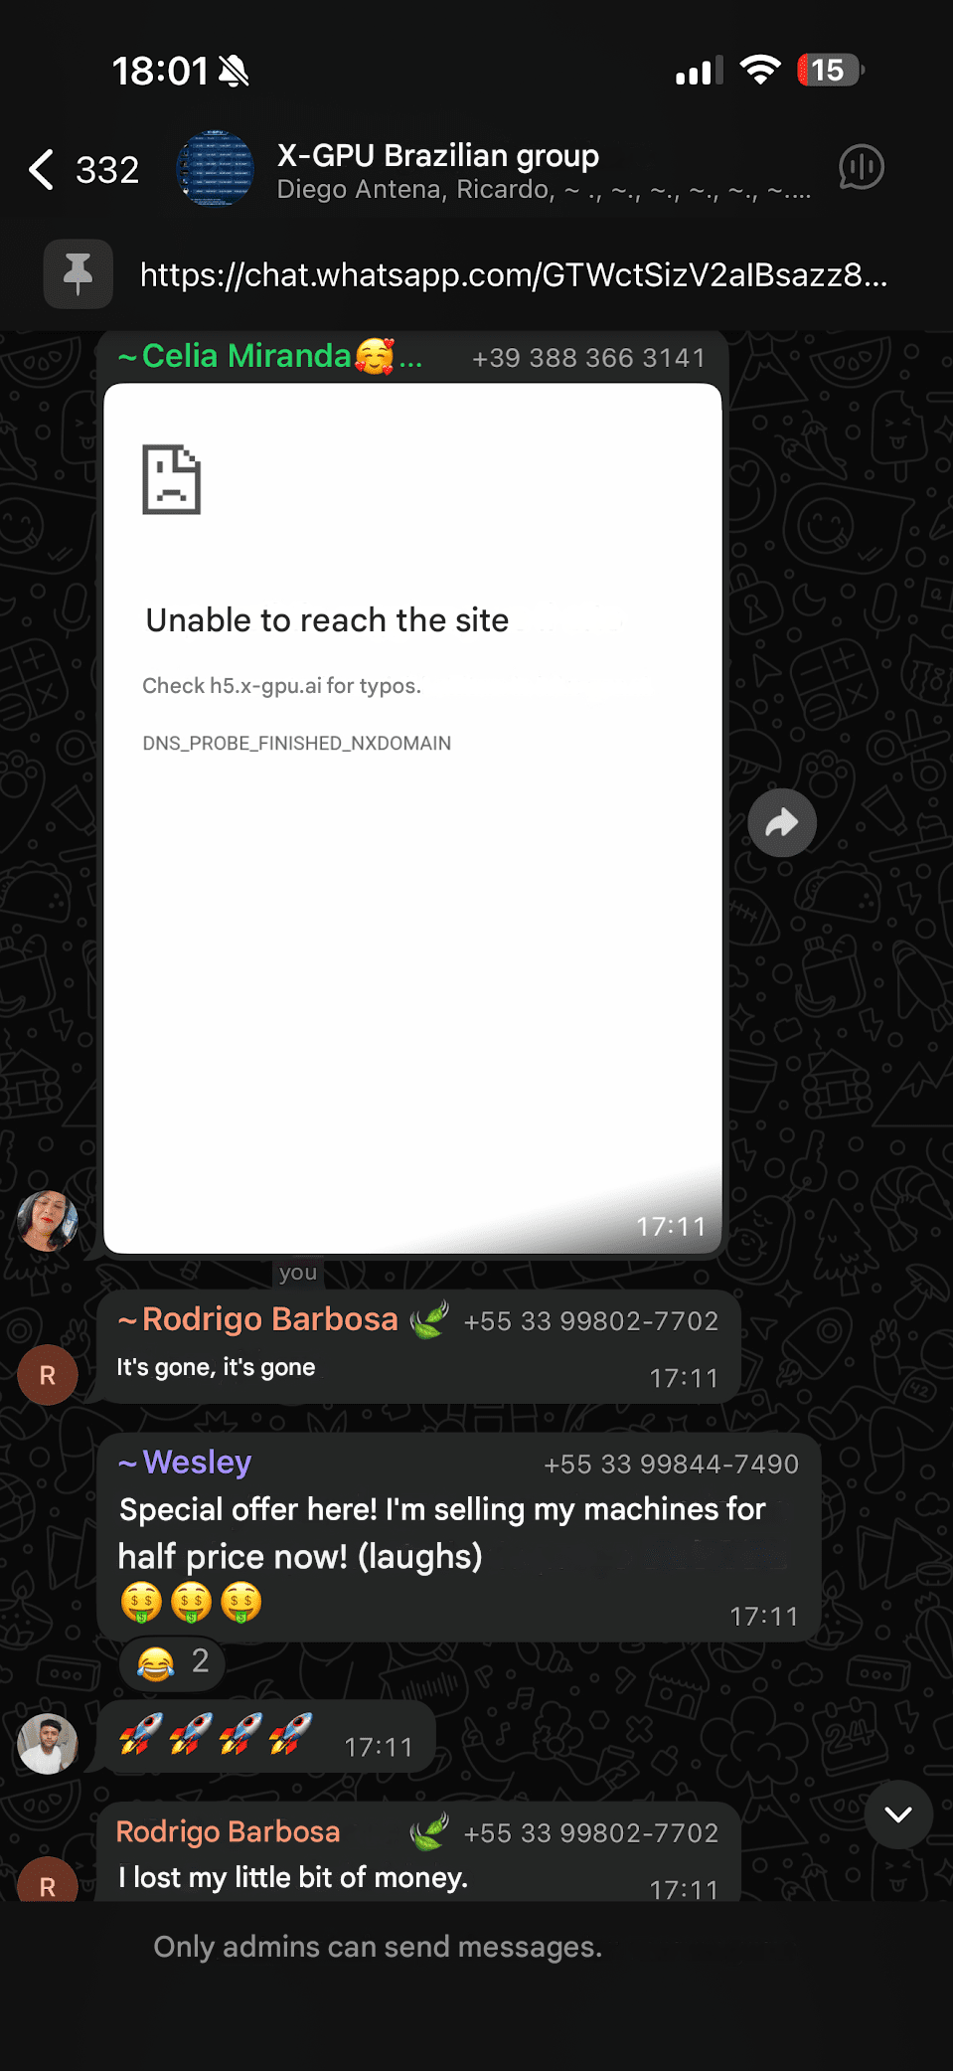The width and height of the screenshot is (953, 2071).
Task: Select the rocket emojis message bubble
Action: point(266,1736)
